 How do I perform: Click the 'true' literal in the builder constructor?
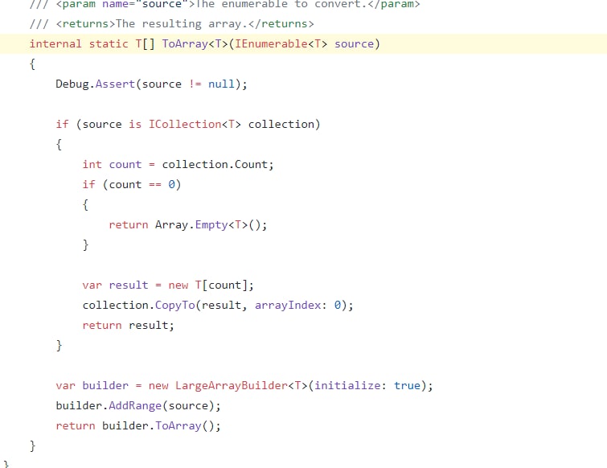(x=407, y=386)
